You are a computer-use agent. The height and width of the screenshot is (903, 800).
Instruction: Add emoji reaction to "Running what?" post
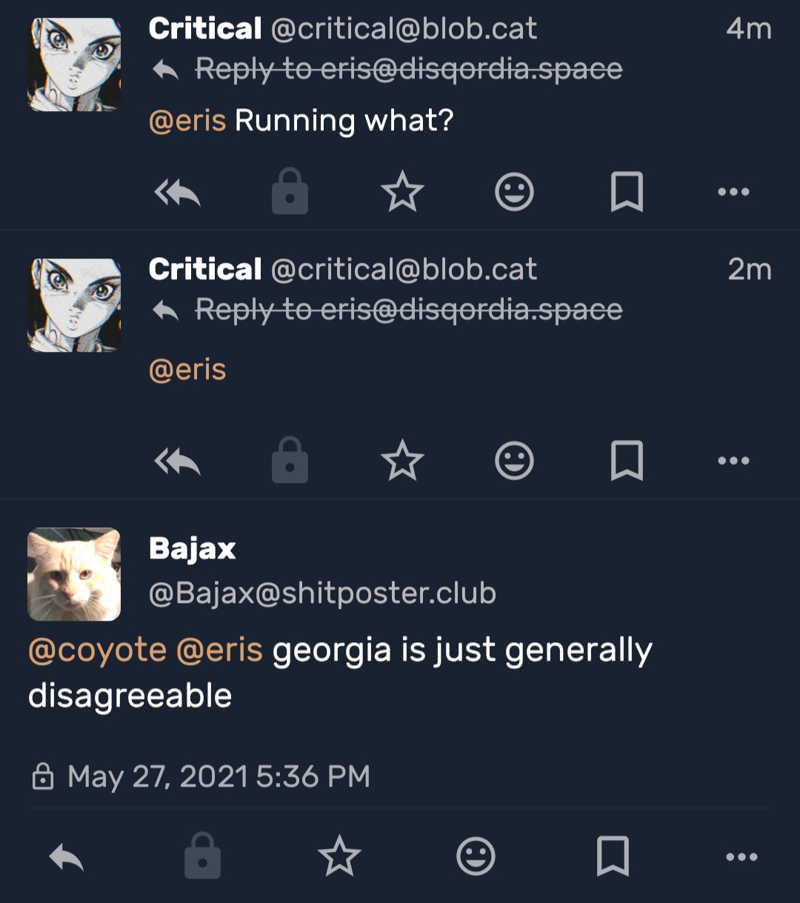coord(514,193)
